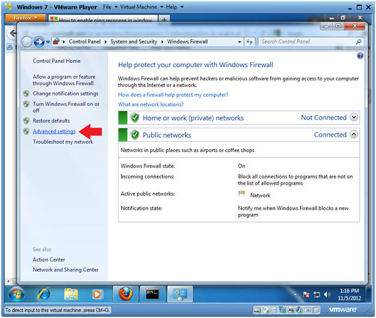
Task: Open Allow a program or feature through Windows Firewall
Action: tap(64, 80)
